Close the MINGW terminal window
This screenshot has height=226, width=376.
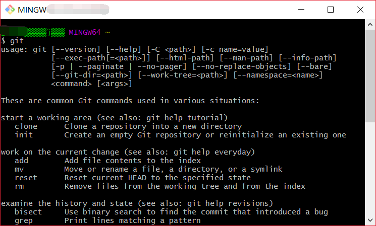pos(360,10)
